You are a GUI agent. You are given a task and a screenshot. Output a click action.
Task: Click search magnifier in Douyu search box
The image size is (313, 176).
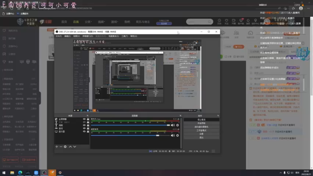click(x=209, y=22)
